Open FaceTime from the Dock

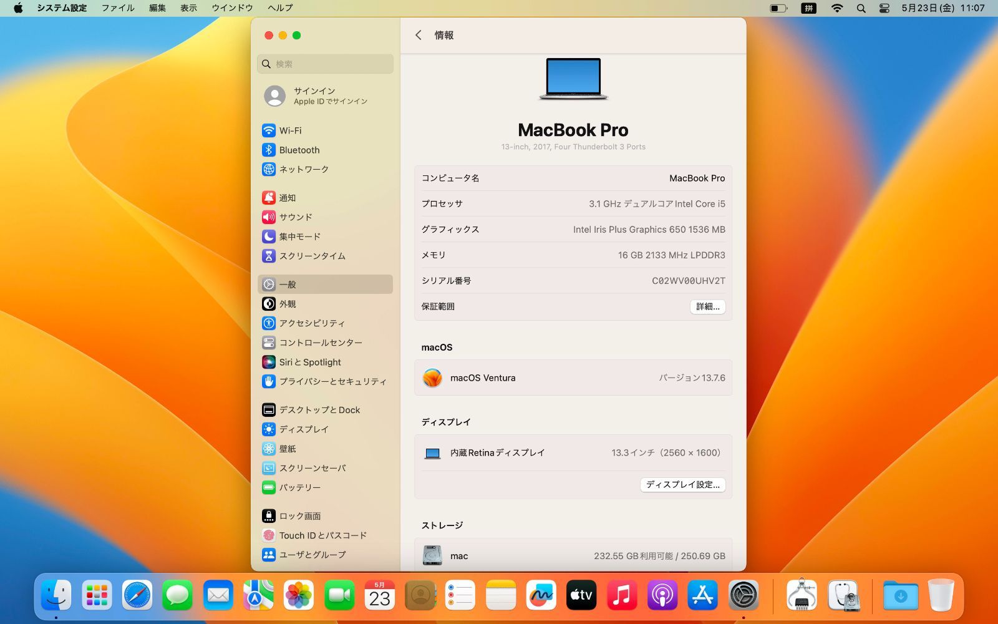(339, 595)
